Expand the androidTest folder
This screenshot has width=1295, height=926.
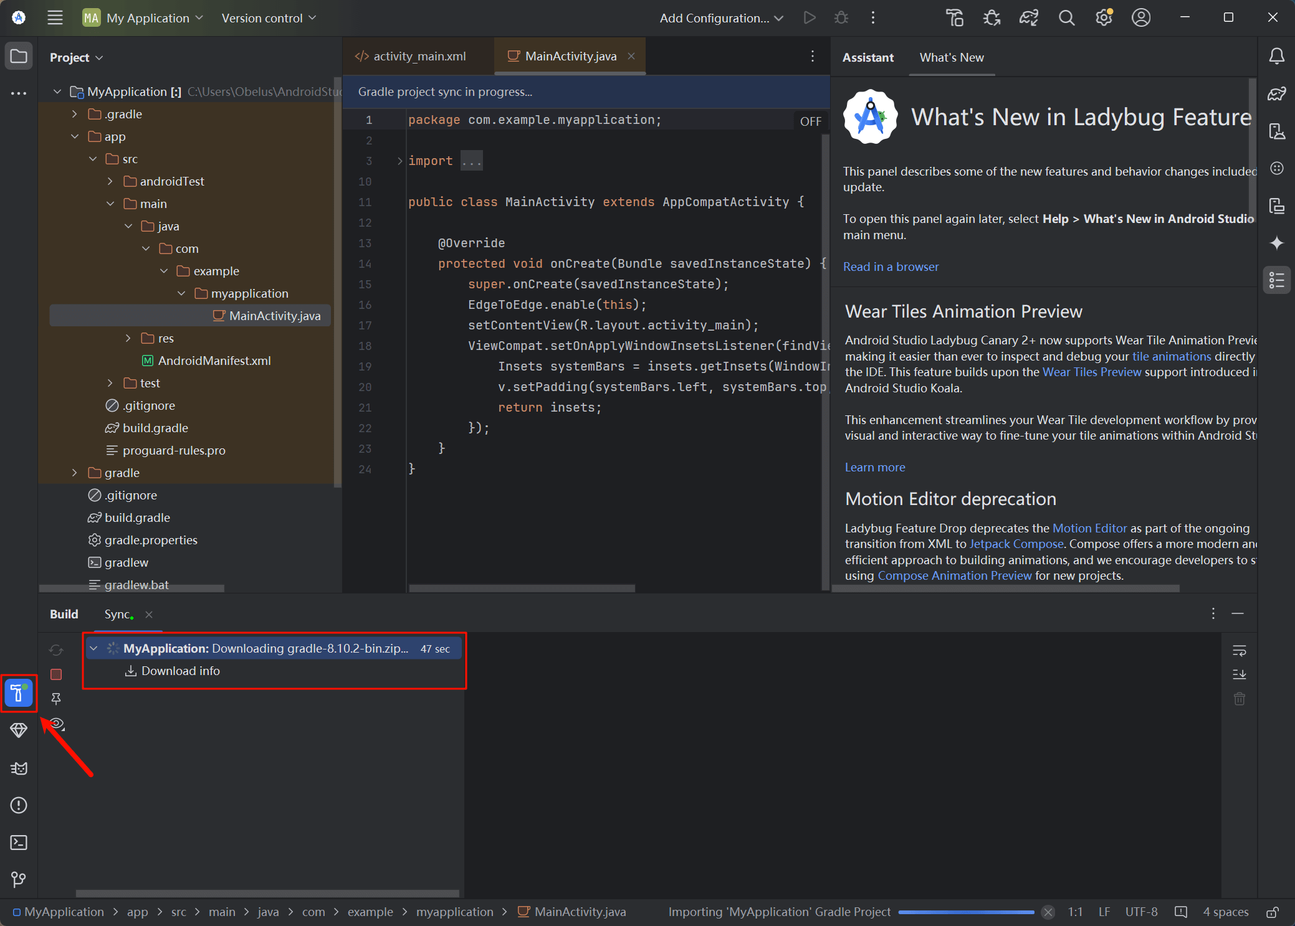[x=110, y=181]
